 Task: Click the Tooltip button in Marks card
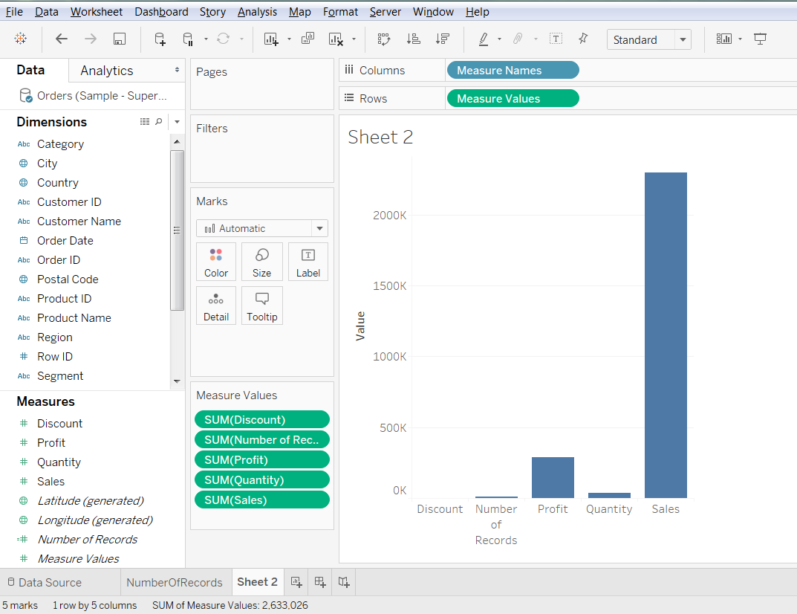tap(262, 306)
